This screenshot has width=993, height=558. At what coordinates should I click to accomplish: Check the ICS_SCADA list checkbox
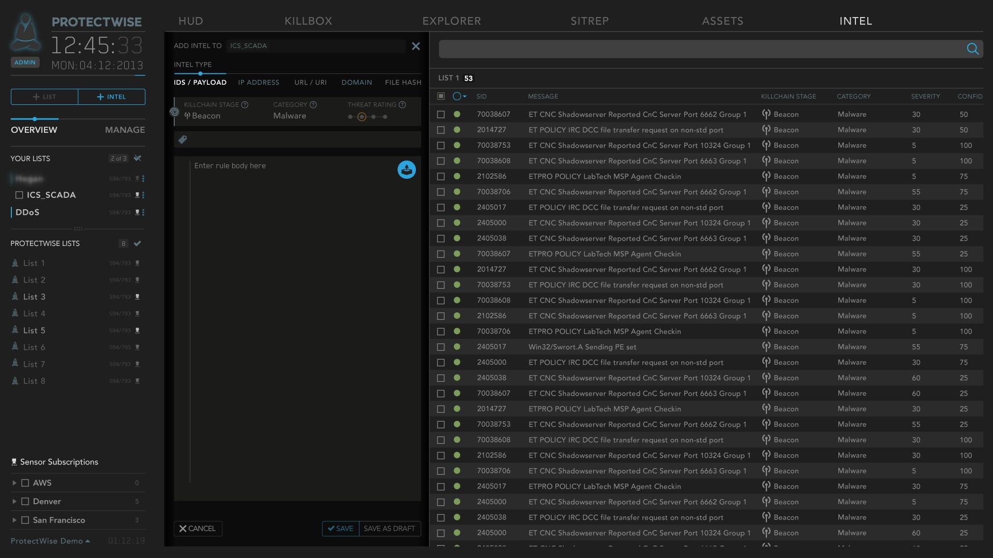pos(19,195)
